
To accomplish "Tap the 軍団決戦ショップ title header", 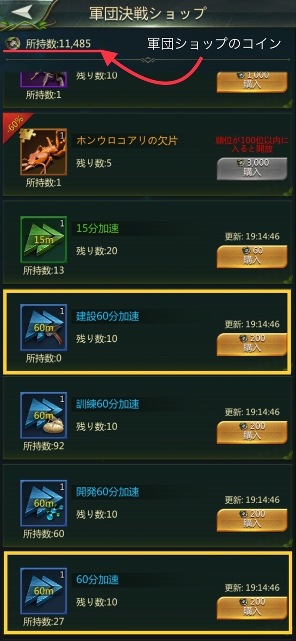I will 148,13.
